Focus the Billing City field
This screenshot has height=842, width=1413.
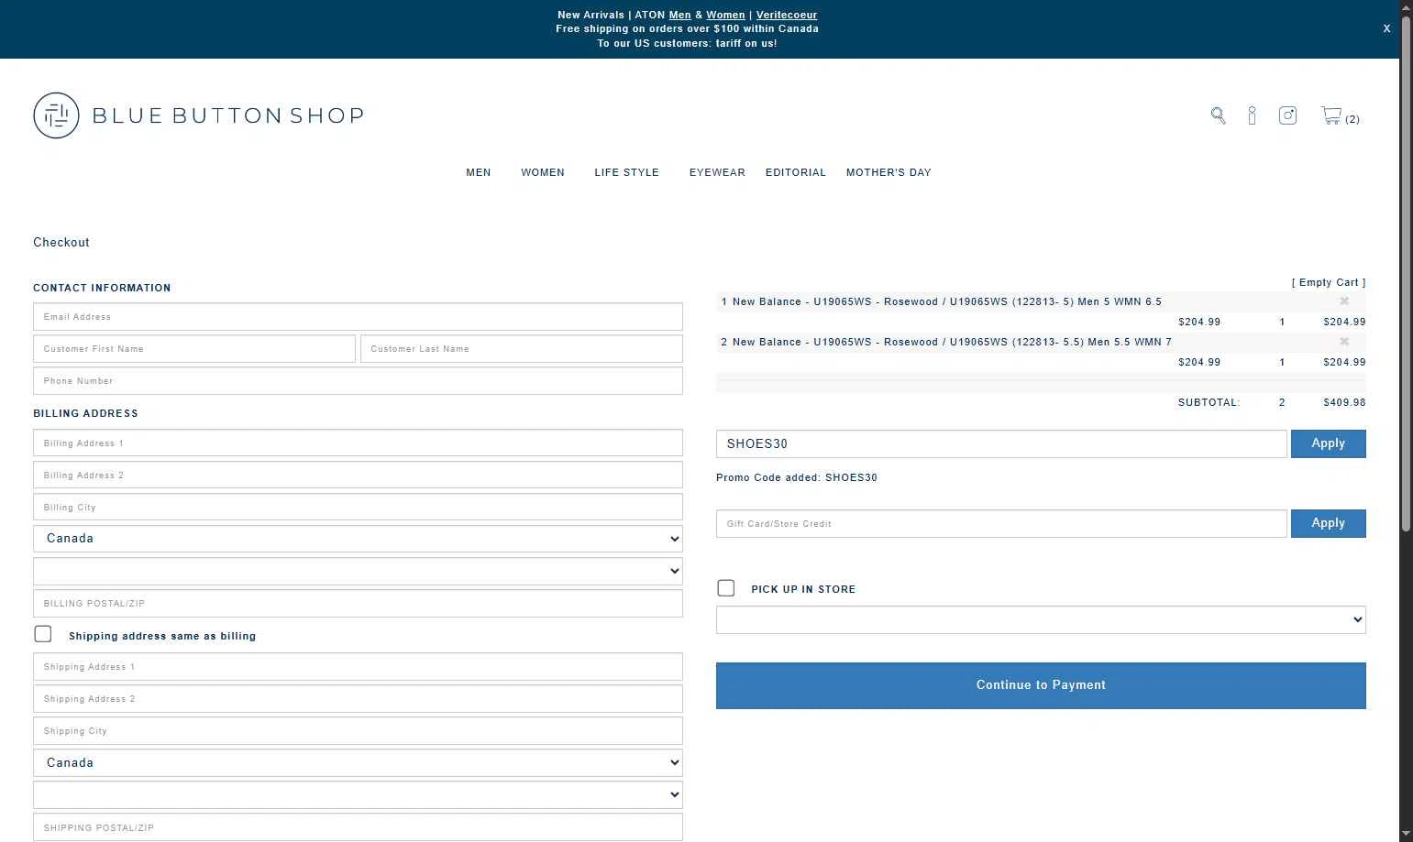coord(358,507)
